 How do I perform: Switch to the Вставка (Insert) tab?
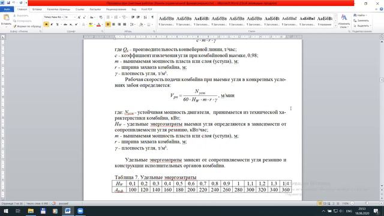(x=37, y=10)
